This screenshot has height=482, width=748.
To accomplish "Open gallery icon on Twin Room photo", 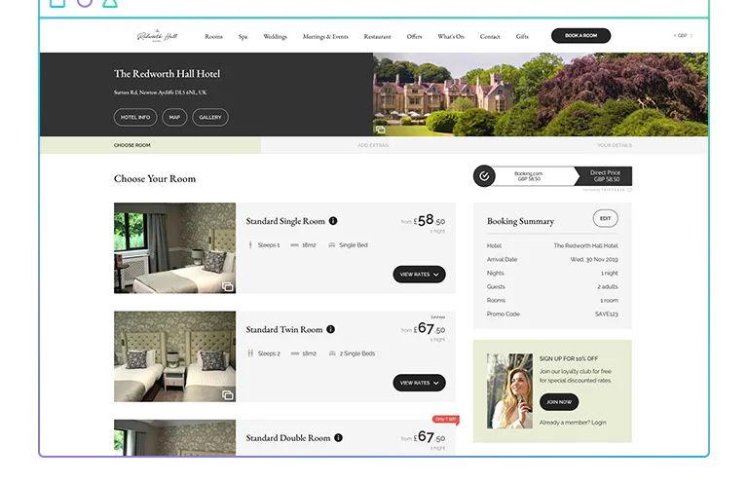I will coord(228,394).
